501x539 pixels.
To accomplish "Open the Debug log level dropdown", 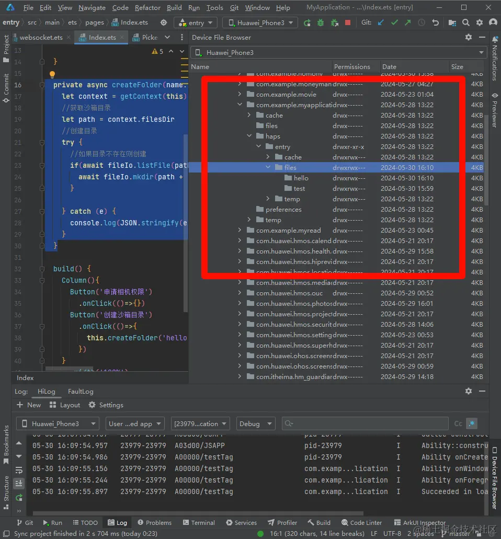I will 256,423.
